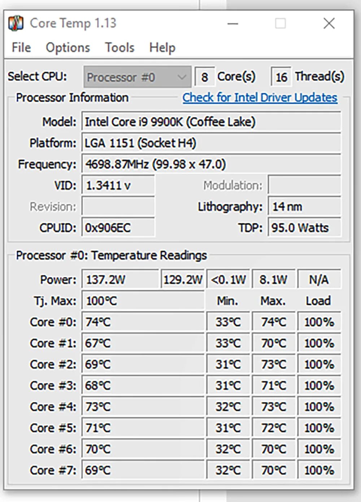Click Core #3 maximum temperature 71°C
Viewport: 361px width, 502px height.
[x=274, y=386]
